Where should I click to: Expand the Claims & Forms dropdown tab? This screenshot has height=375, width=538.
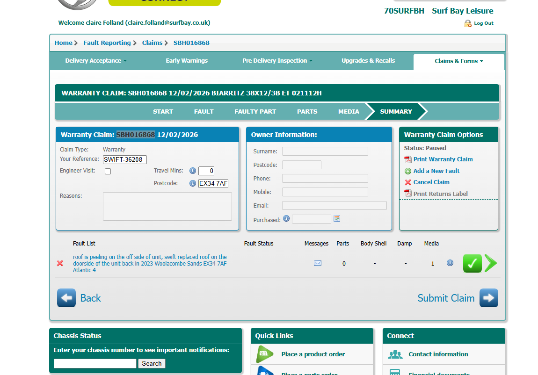(x=459, y=61)
